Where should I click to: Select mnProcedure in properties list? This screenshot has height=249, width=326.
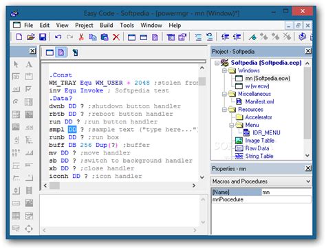tap(261, 199)
